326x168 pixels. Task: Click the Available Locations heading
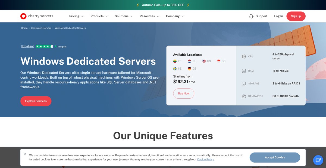tap(188, 55)
